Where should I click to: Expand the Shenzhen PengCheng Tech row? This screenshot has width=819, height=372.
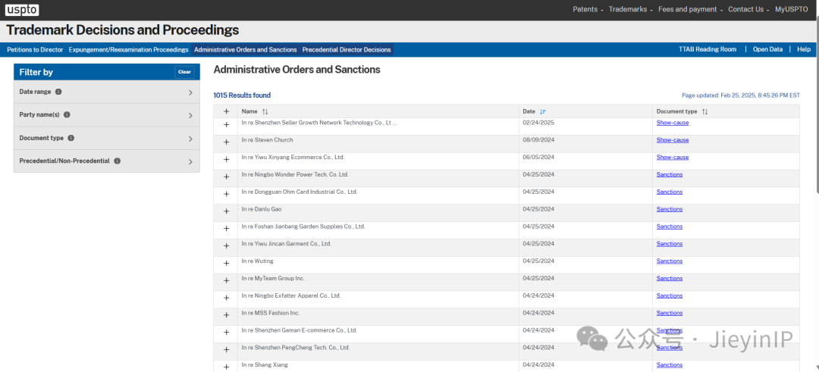[226, 349]
